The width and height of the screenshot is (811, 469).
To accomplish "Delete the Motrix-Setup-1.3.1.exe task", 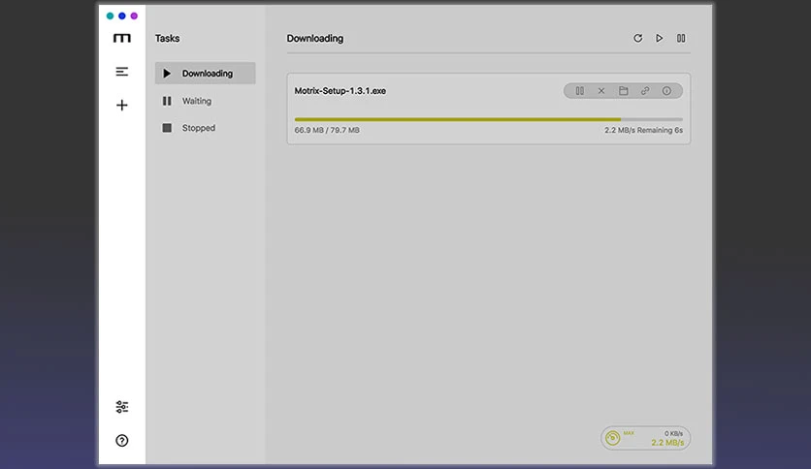I will point(601,91).
